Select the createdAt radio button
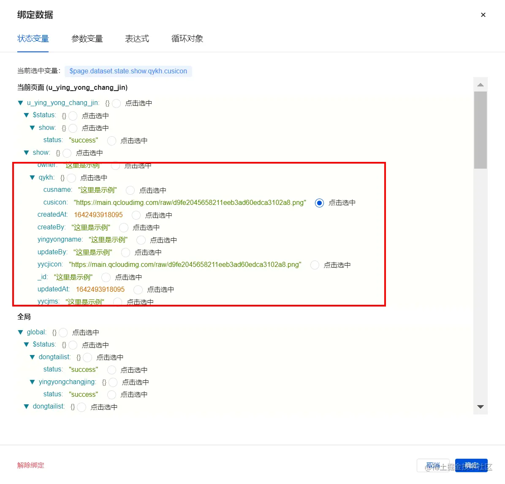 point(136,215)
